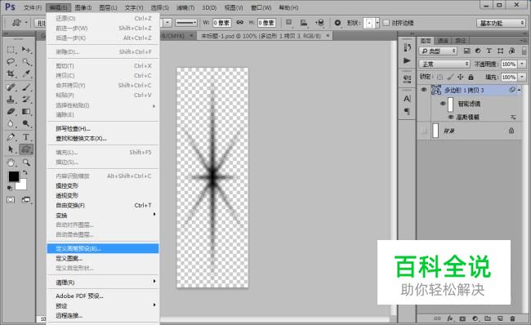Show the hidden 背景 layer
The height and width of the screenshot is (325, 531).
[x=424, y=131]
